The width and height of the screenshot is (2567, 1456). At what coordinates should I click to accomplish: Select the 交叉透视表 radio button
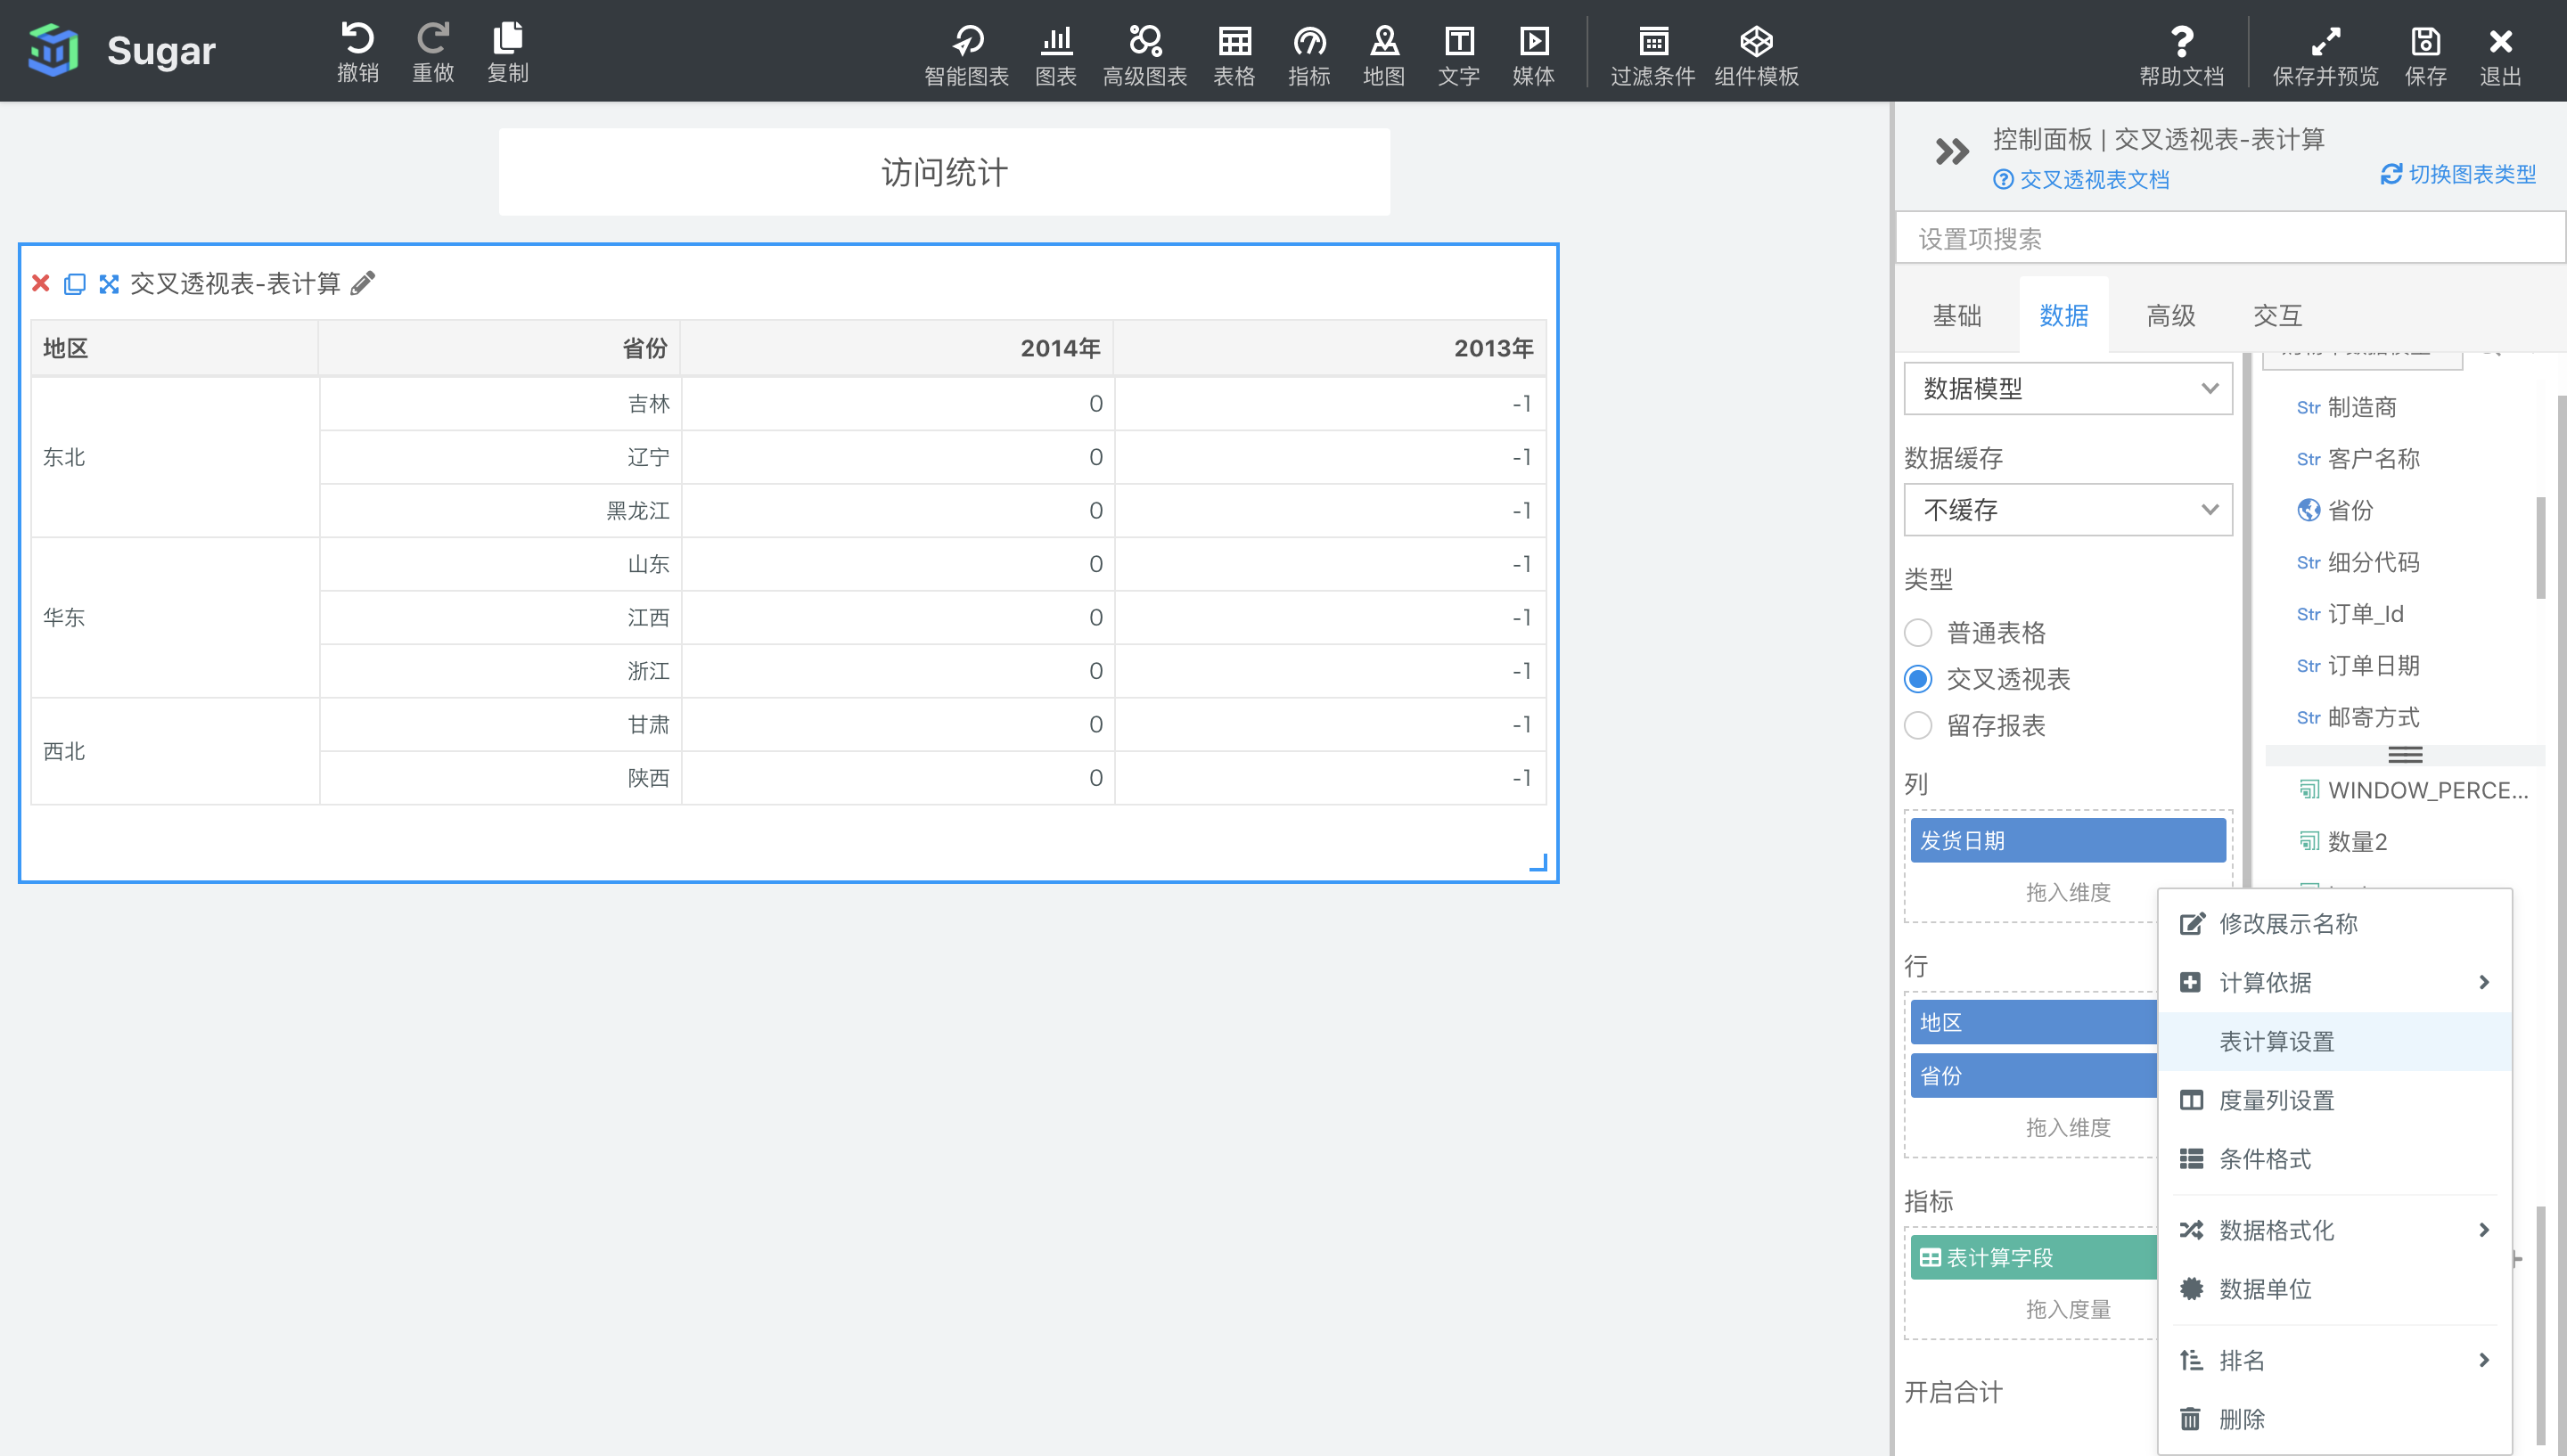pos(1917,679)
